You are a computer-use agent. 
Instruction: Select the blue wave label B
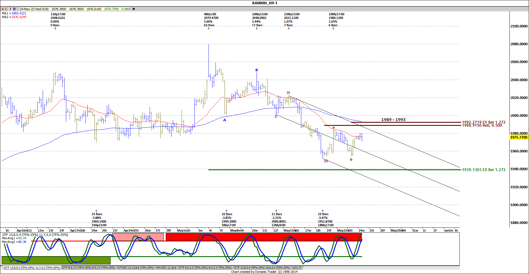point(257,70)
